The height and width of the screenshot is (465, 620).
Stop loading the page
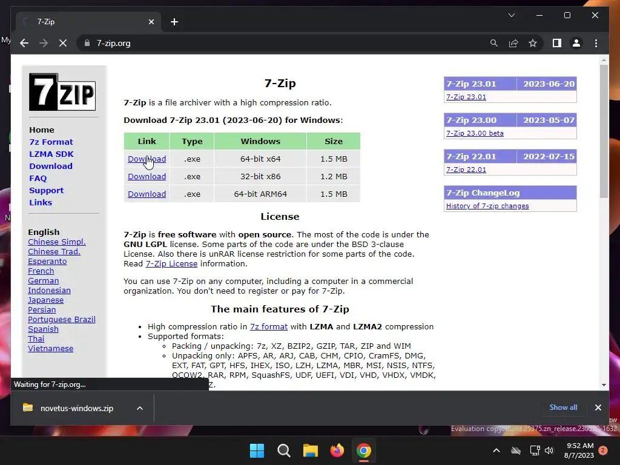pos(63,43)
